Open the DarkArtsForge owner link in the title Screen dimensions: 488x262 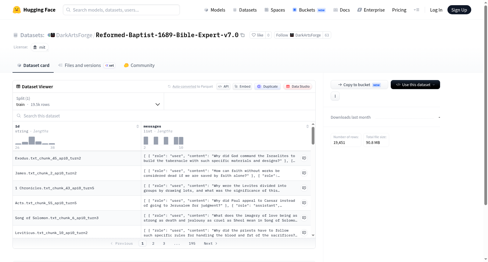(74, 35)
